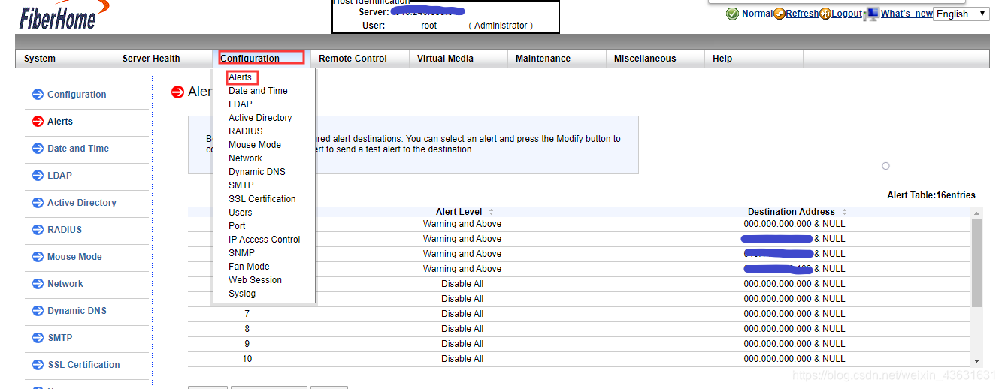Viewport: 1002px width, 389px height.
Task: Choose IP Access Control in dropdown menu
Action: pyautogui.click(x=265, y=240)
